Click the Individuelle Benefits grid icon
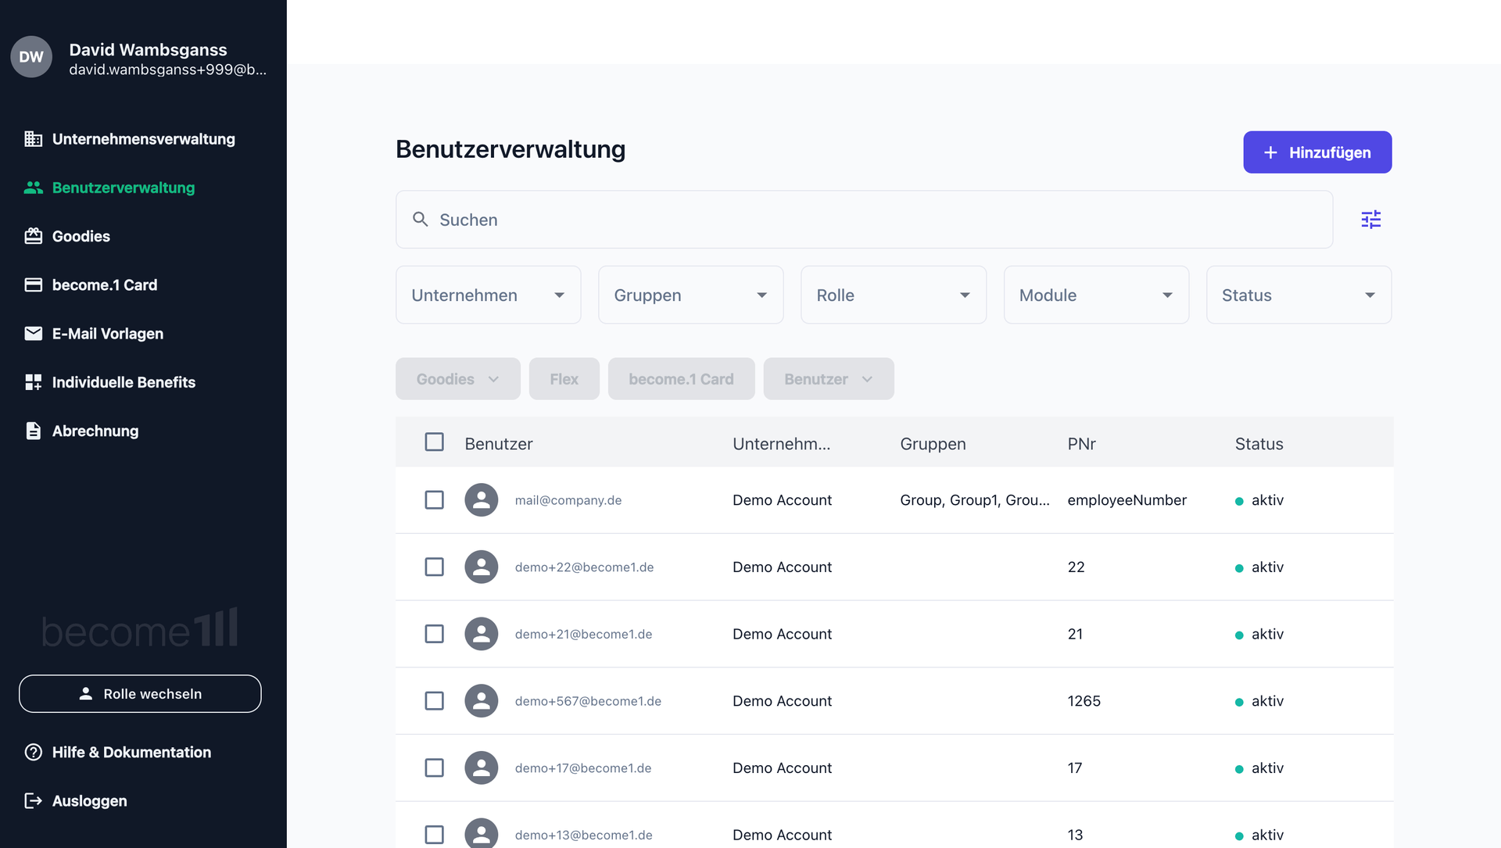This screenshot has height=848, width=1501. coord(33,382)
